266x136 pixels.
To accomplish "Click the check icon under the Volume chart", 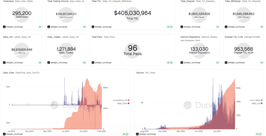I will click(x=261, y=134).
